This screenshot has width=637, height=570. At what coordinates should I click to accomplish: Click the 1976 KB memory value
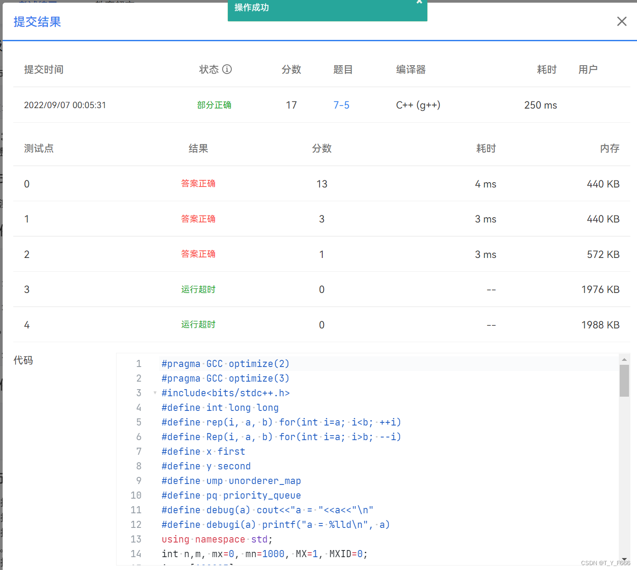click(x=600, y=289)
